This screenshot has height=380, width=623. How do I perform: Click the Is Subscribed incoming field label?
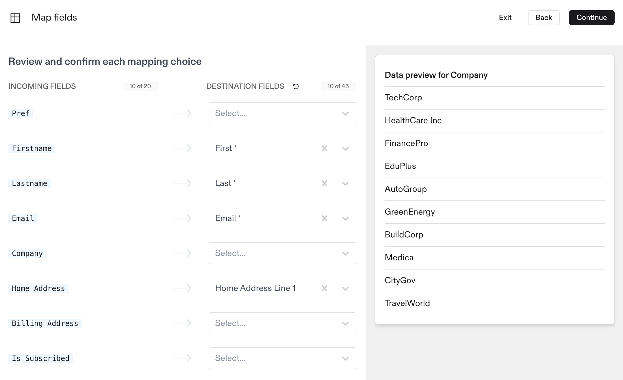41,358
